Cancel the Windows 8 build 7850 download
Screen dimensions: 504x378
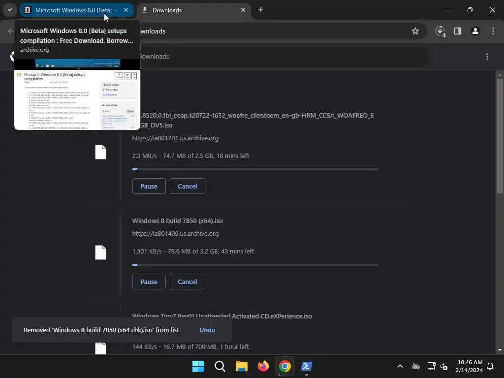[x=188, y=282]
